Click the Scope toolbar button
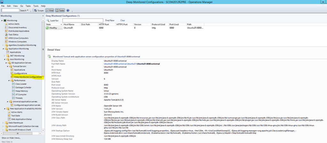 tap(39, 11)
